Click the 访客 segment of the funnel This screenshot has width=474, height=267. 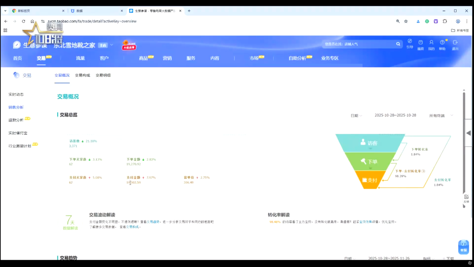tap(370, 143)
